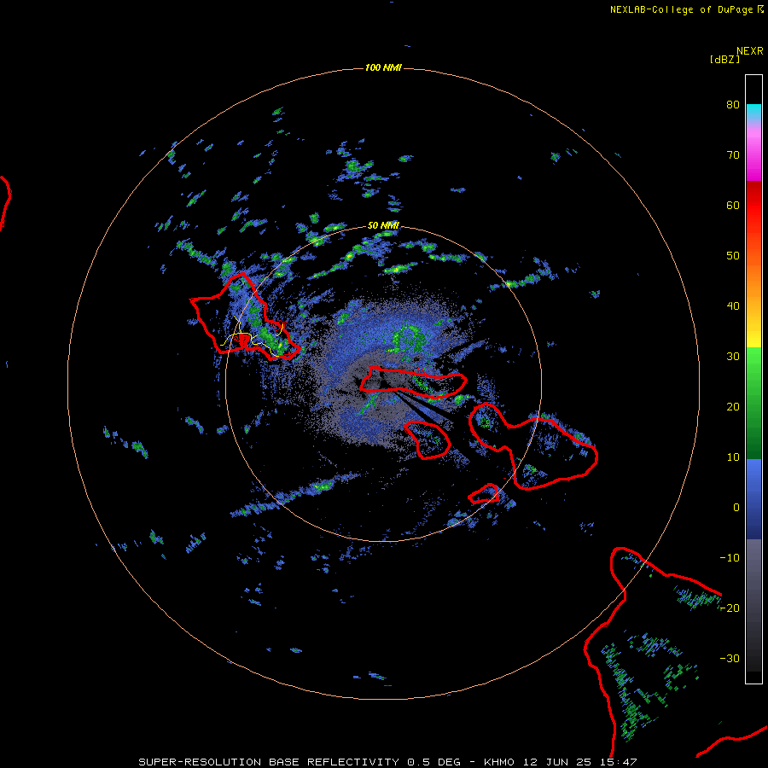Click the 10 value on the dBZ scale

click(x=733, y=457)
